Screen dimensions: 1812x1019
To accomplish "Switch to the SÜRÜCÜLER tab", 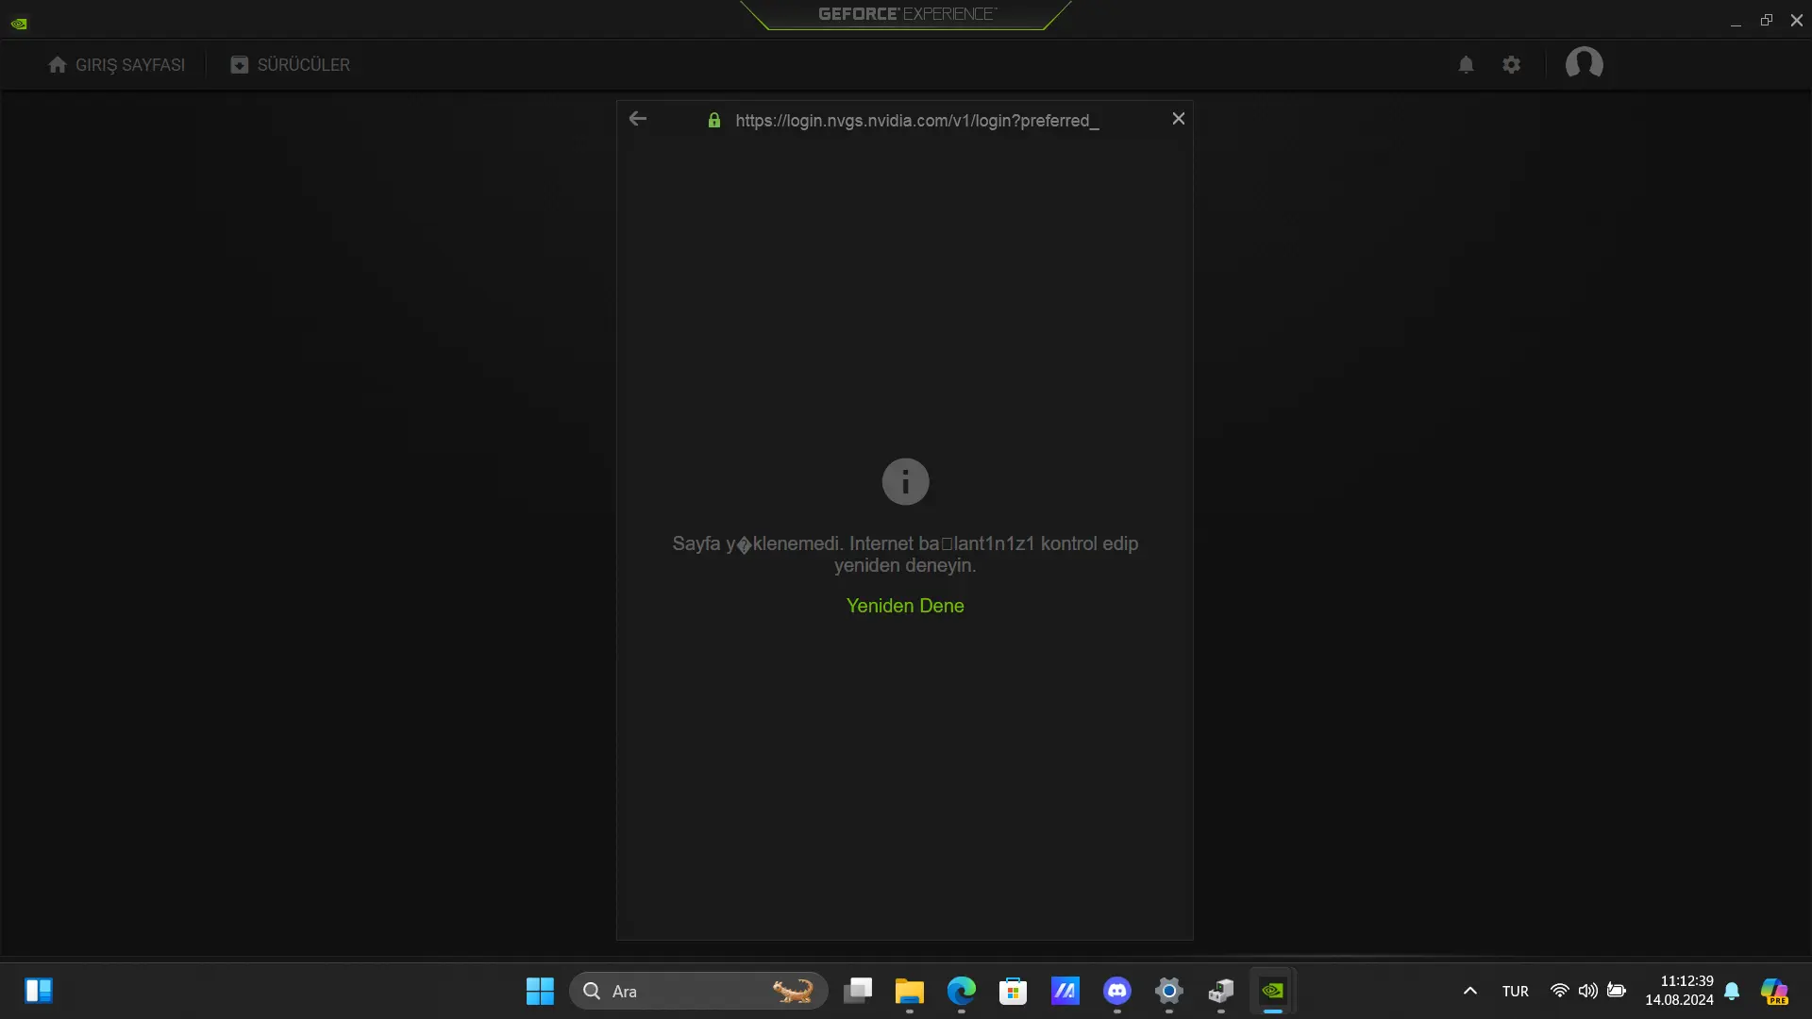I will (290, 65).
